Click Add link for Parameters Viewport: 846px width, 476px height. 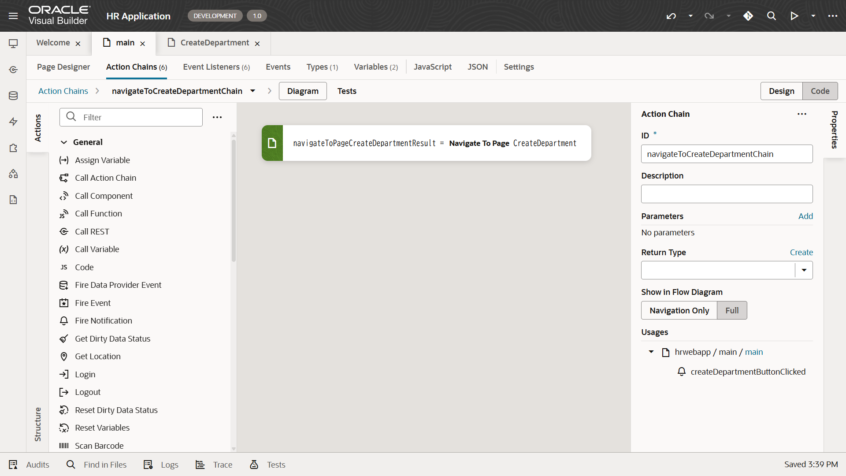click(805, 216)
